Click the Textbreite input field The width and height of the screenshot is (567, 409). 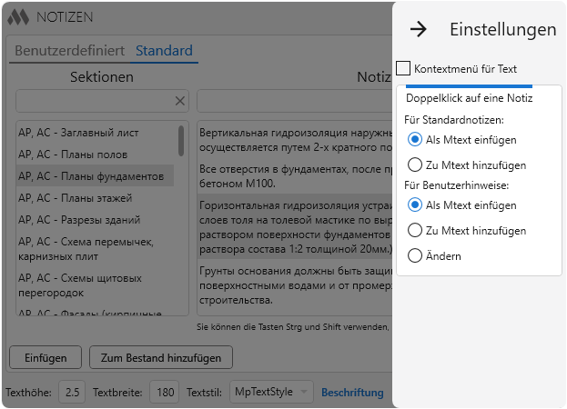pyautogui.click(x=164, y=393)
